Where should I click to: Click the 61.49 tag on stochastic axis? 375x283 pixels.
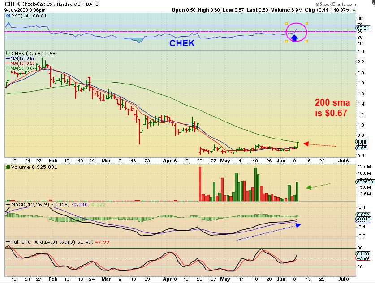pos(363,253)
